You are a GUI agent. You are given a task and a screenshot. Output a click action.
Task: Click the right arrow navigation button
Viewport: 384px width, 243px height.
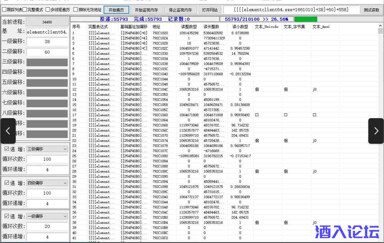(x=376, y=131)
